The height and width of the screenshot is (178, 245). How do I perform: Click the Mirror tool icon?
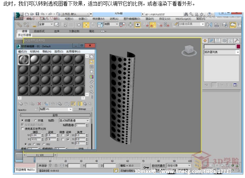click(x=209, y=25)
